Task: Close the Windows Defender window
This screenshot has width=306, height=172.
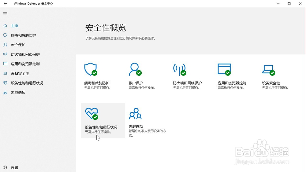Action: [x=300, y=3]
